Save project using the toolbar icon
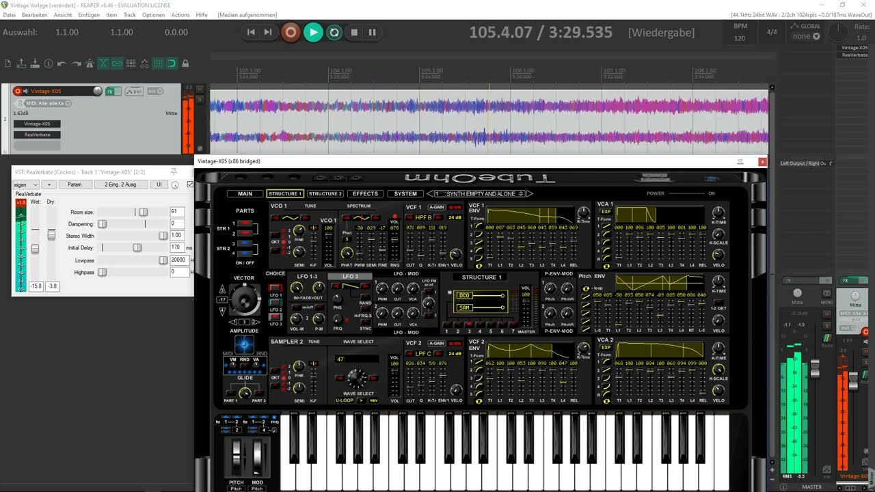Screen dimensions: 875x492 pos(35,64)
